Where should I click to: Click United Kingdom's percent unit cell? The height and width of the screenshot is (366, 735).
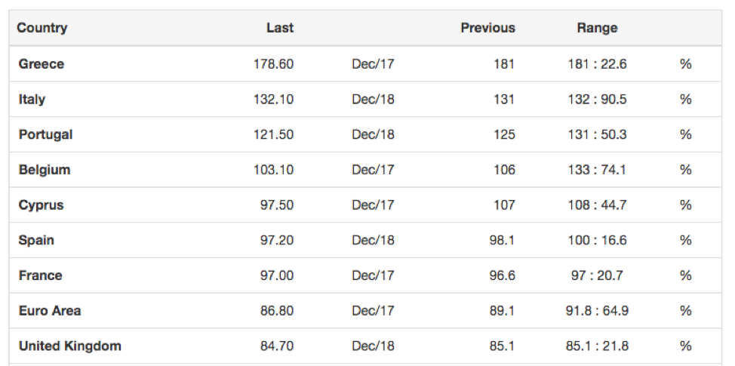tap(685, 346)
